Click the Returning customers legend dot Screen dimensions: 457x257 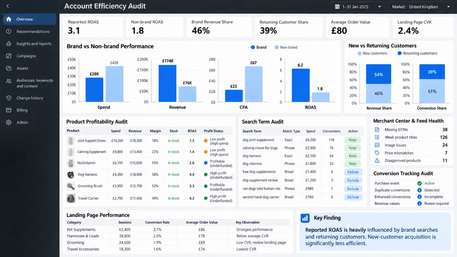tap(400, 53)
